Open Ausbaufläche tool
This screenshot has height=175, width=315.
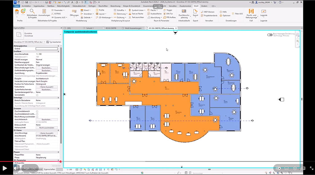pyautogui.click(x=154, y=14)
